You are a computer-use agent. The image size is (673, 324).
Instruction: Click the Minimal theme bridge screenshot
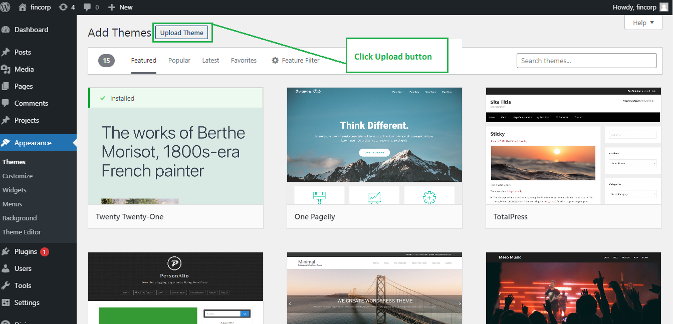click(x=374, y=288)
